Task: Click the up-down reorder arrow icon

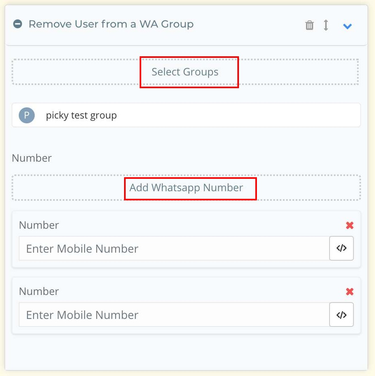Action: click(326, 25)
